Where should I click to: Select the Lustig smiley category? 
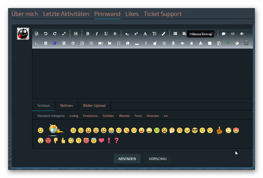click(74, 116)
